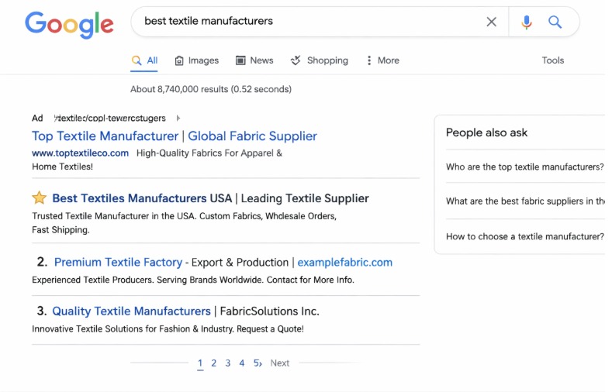This screenshot has width=612, height=392.
Task: Expand 'How to choose a textile manufacturer?'
Action: pos(524,236)
